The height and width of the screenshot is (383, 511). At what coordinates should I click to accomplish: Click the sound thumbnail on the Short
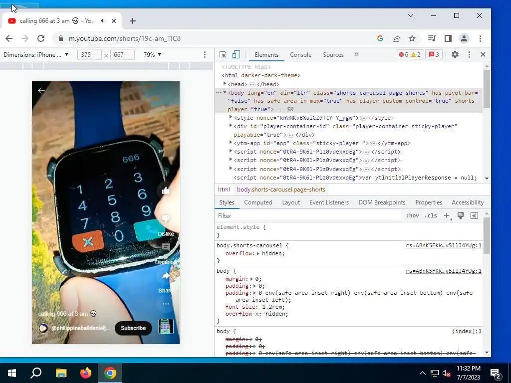166,326
